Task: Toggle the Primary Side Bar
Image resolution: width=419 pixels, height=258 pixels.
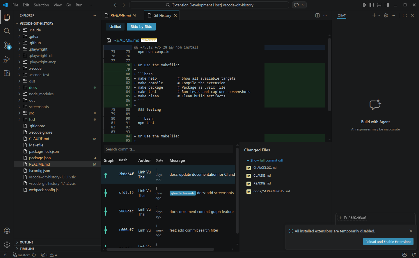Action: (372, 5)
